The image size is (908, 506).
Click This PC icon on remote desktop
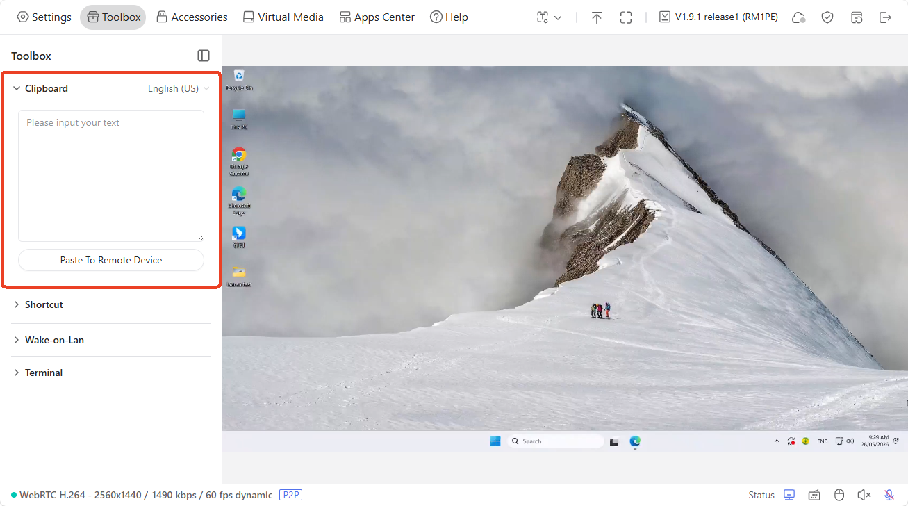coord(239,119)
